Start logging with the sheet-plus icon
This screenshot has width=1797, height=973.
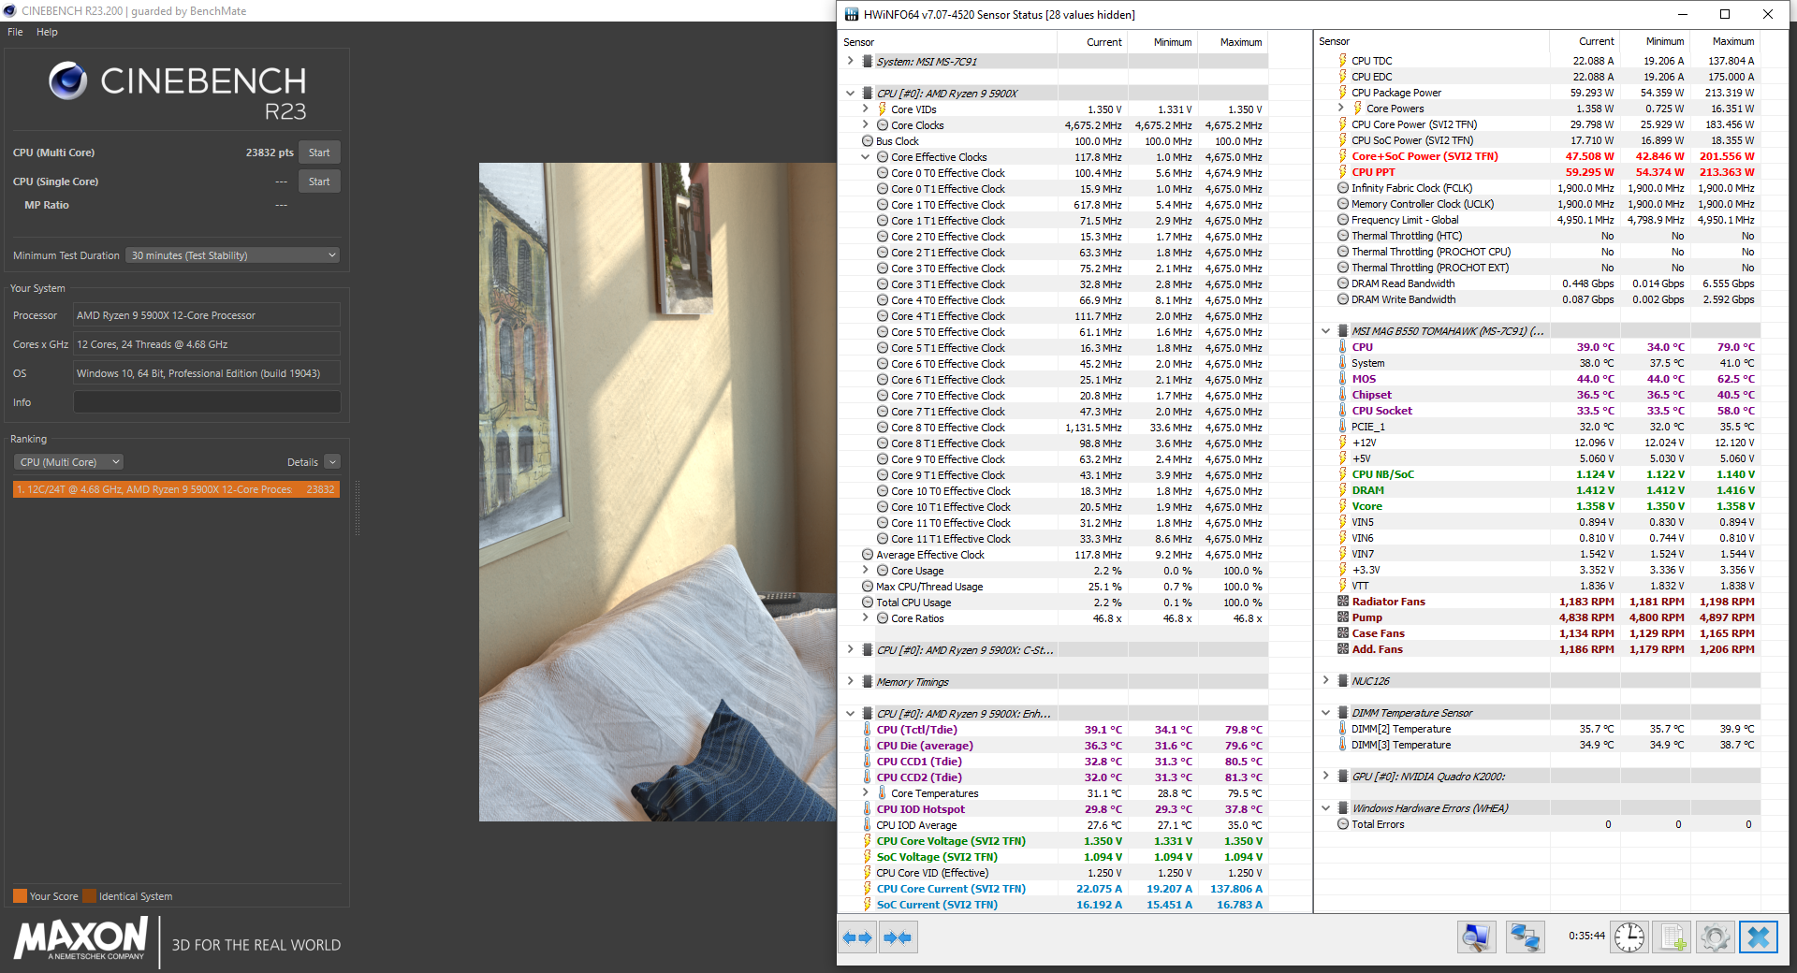coord(1673,937)
